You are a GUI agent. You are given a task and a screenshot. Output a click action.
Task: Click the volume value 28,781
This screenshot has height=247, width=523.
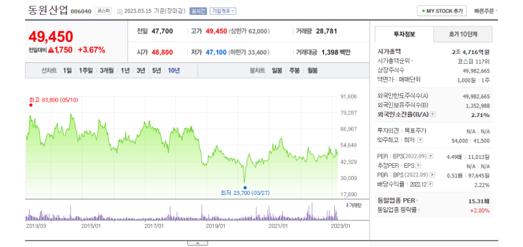pos(326,31)
